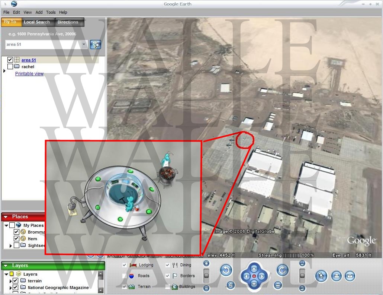
Task: Pan the map up with the arrow
Action: point(254,269)
